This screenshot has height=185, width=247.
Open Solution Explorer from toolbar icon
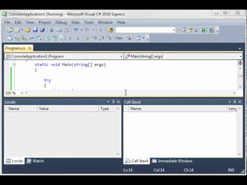[x=183, y=30]
